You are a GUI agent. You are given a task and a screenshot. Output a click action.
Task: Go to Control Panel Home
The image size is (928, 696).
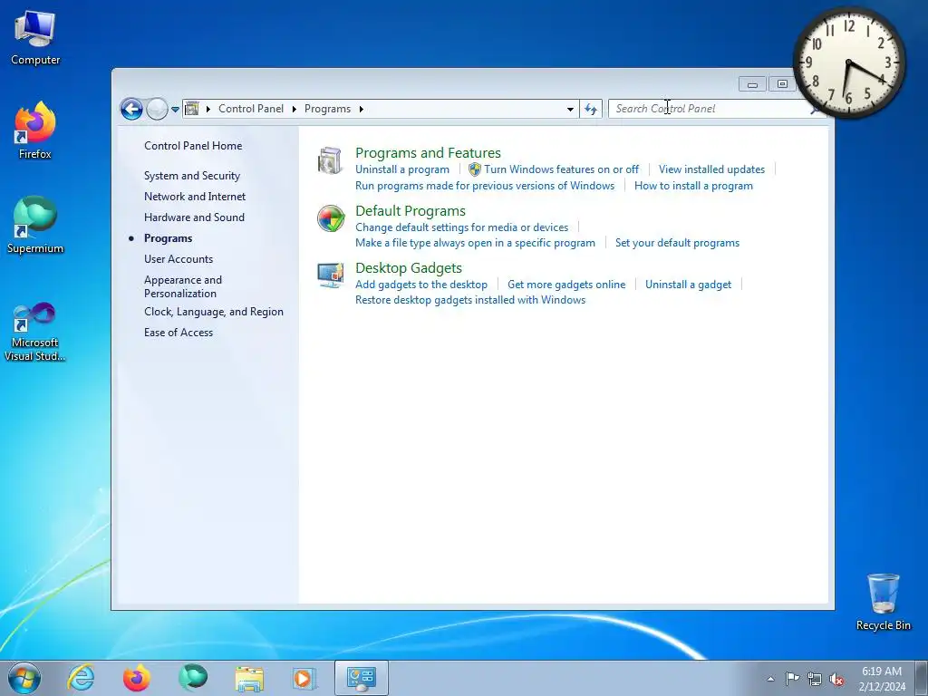(193, 146)
